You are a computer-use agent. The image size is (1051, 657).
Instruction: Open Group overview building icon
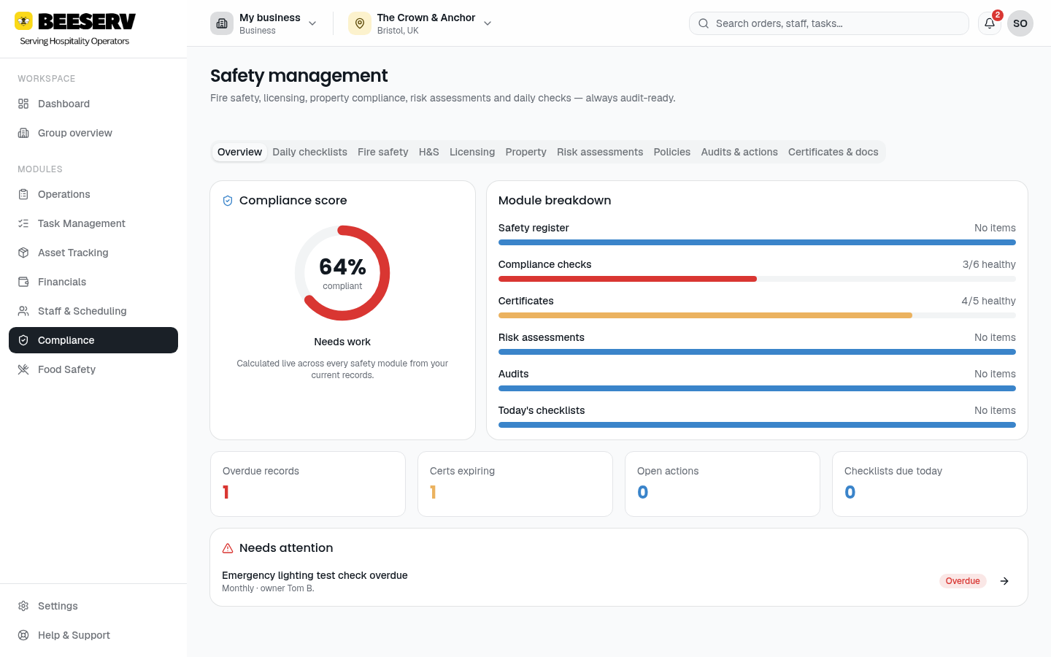tap(23, 133)
